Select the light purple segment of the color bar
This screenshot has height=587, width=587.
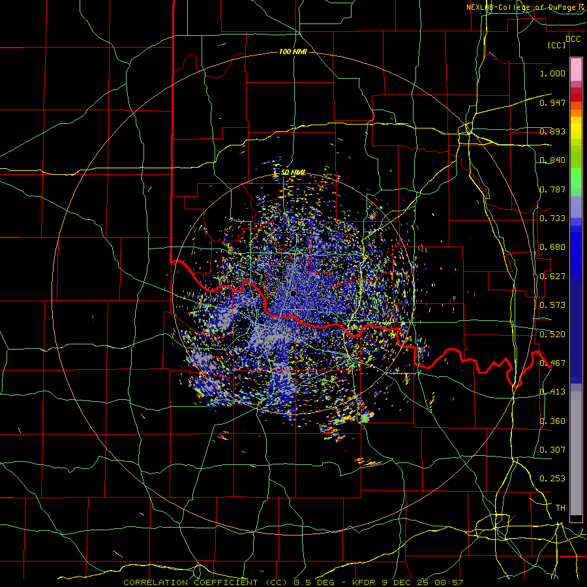tap(576, 207)
